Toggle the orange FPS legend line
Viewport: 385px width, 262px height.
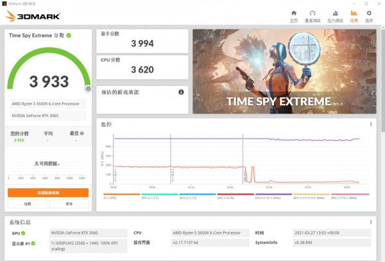coord(121,196)
